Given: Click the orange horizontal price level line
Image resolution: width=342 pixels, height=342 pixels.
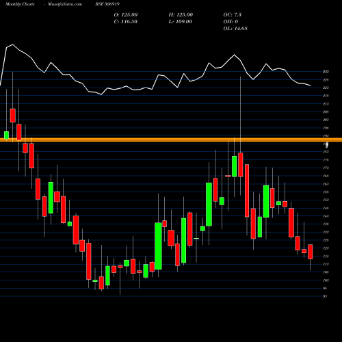Looking at the screenshot, I should pos(171,140).
